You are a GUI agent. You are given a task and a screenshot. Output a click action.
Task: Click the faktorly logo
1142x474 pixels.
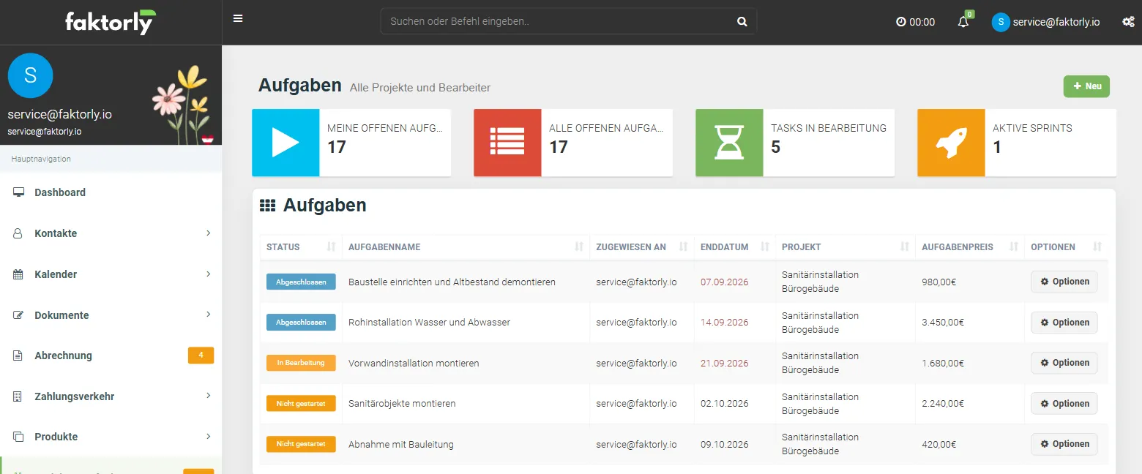point(111,22)
